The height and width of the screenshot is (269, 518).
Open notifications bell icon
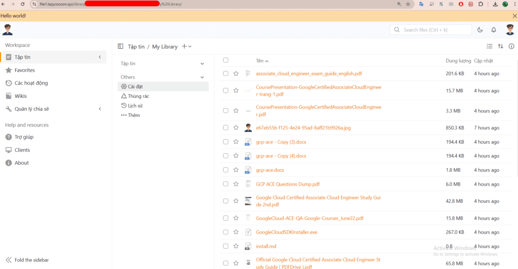point(494,30)
